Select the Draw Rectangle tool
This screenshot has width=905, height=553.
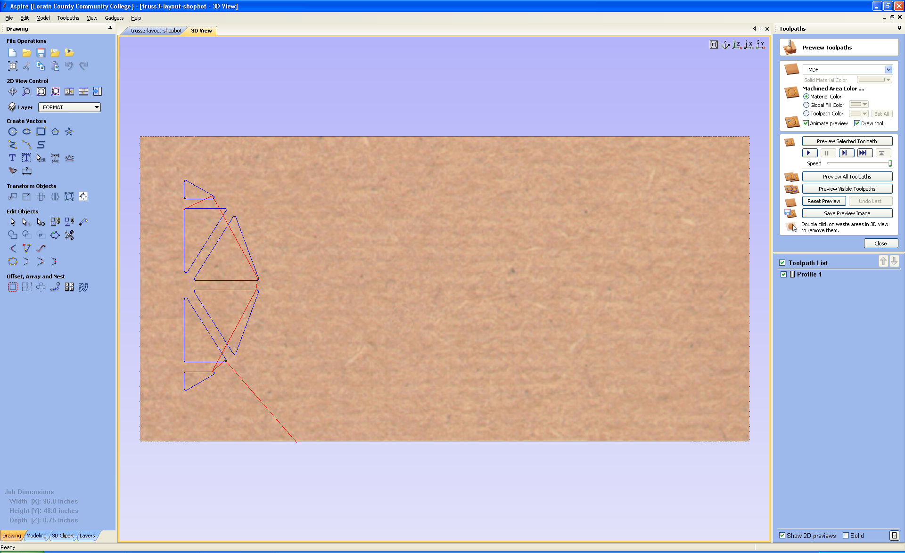click(x=41, y=132)
